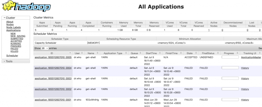Click the UNDEFINED final status cell
The image size is (262, 107).
pyautogui.click(x=206, y=57)
